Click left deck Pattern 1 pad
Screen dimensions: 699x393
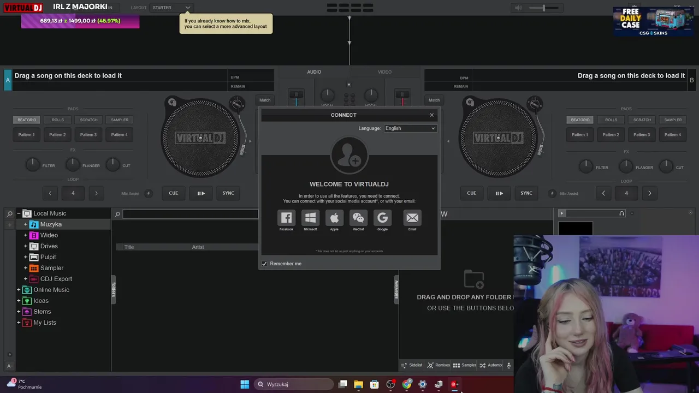(x=26, y=135)
